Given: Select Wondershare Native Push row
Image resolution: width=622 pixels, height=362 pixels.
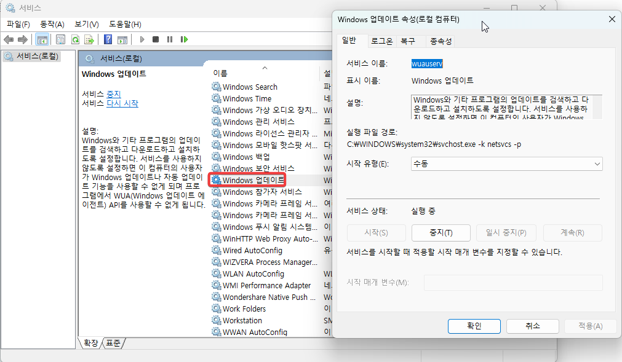Looking at the screenshot, I should click(265, 297).
